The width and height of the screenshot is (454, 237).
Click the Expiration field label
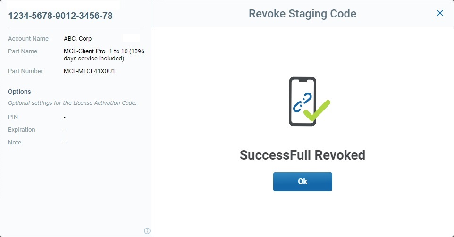tap(22, 129)
